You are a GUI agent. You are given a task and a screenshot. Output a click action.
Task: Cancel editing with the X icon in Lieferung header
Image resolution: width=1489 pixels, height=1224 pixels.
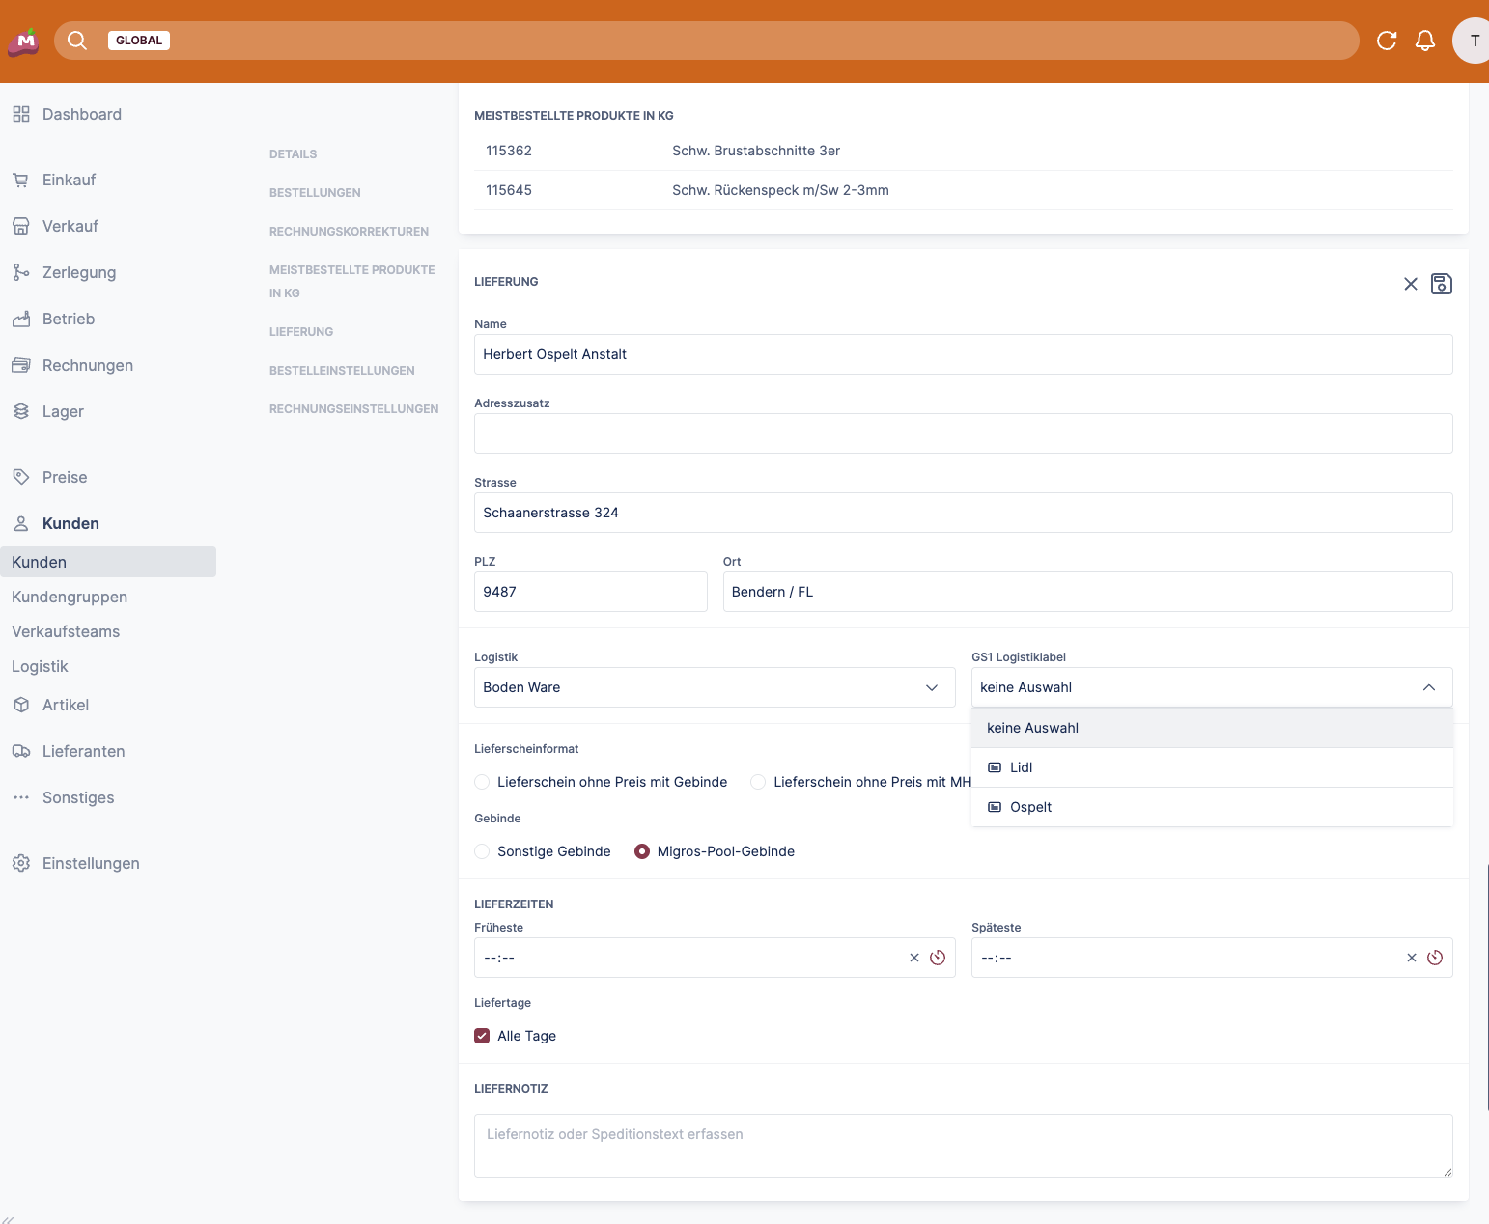(1410, 284)
